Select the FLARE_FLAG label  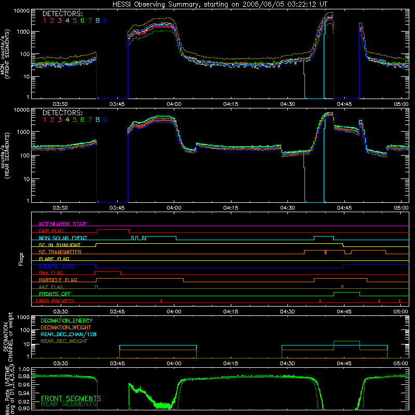click(54, 259)
